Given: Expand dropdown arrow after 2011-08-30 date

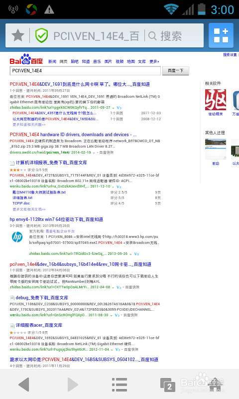Looking at the screenshot, I should coord(111,315).
